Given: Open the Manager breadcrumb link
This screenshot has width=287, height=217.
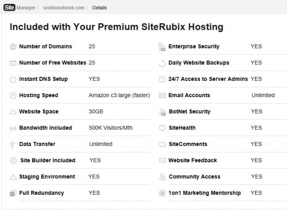Looking at the screenshot, I should [26, 8].
